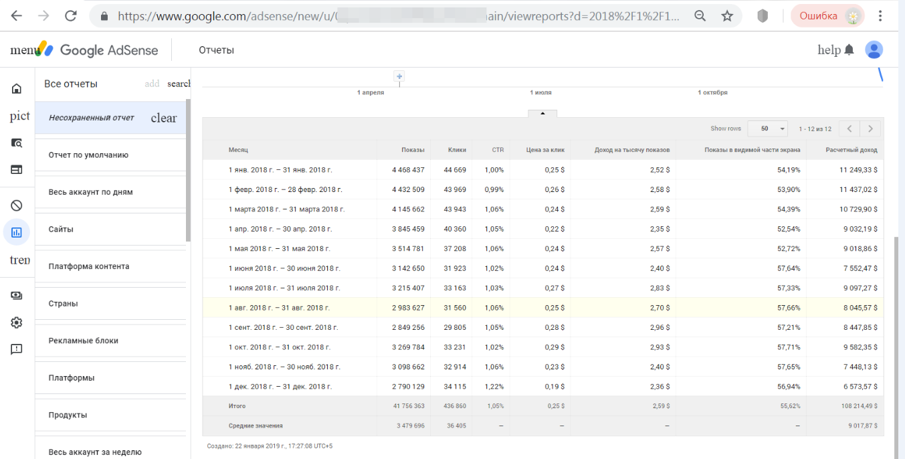Open the notifications bell

coord(849,50)
